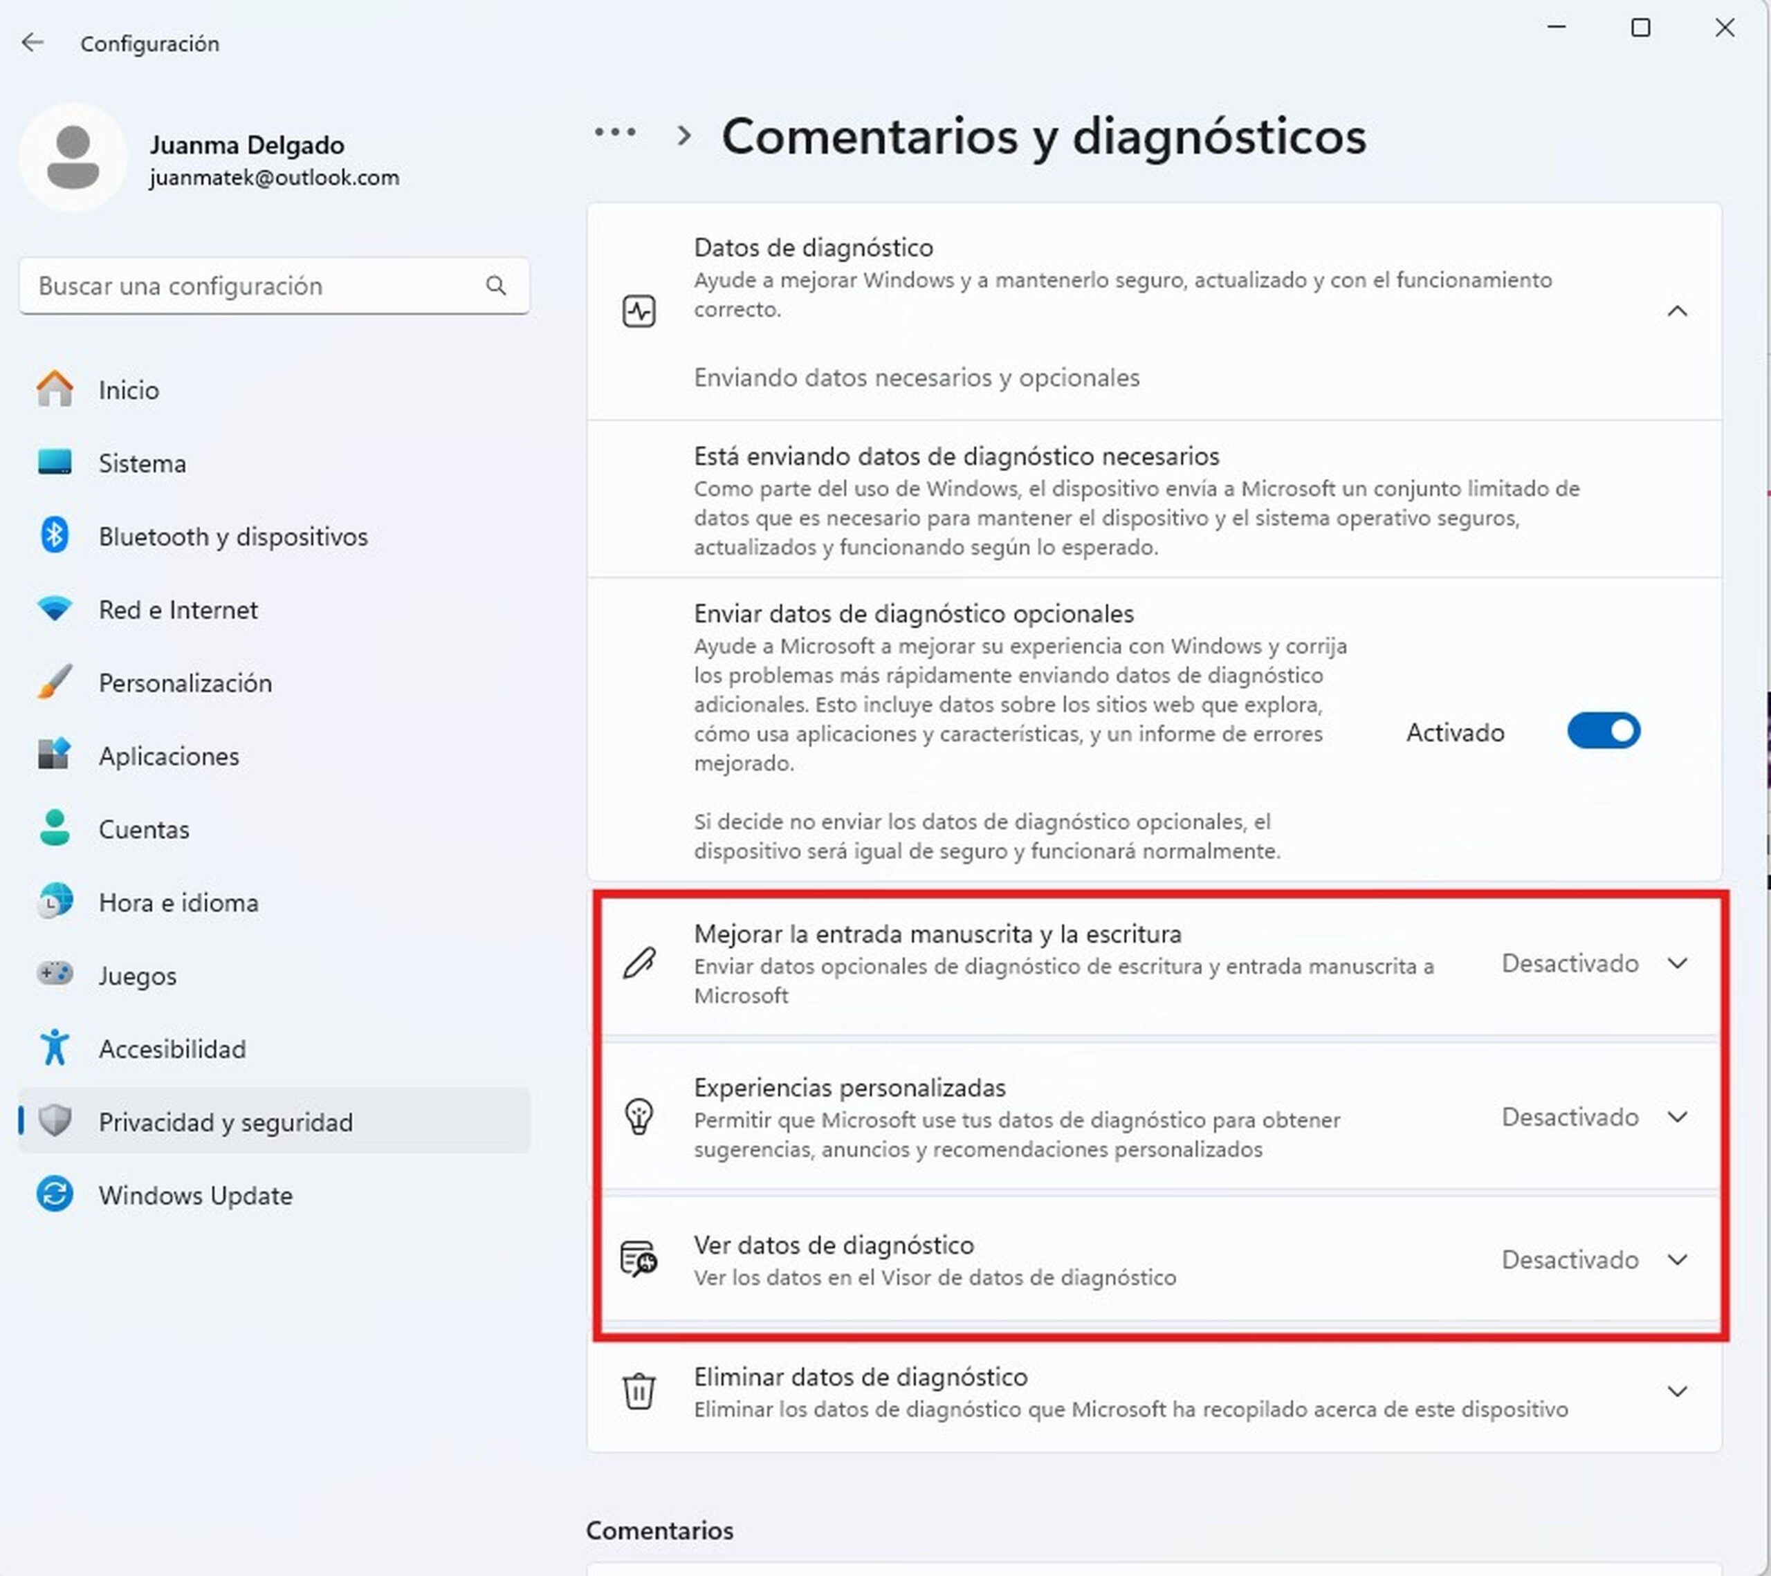Click the user profile avatar

[73, 158]
